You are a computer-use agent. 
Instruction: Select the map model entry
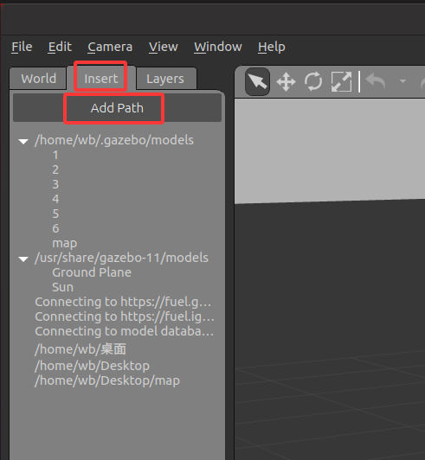pos(65,244)
